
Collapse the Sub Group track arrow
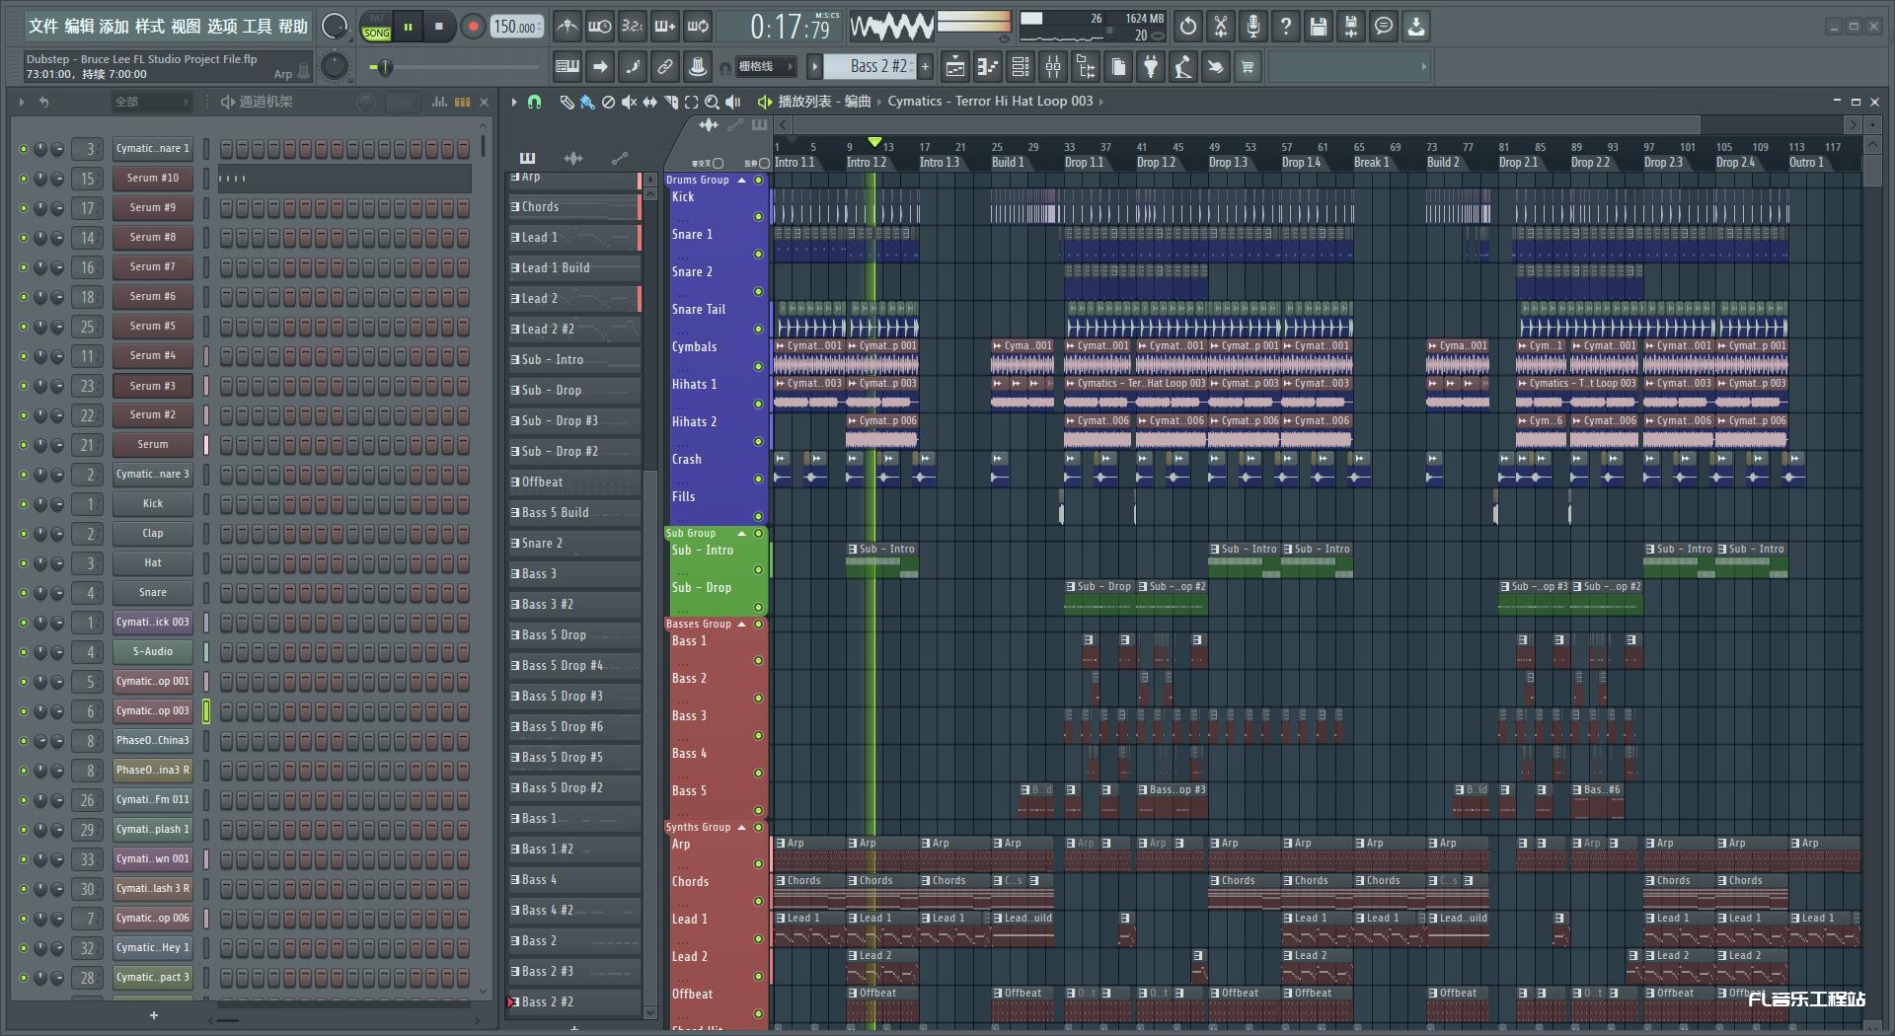742,534
